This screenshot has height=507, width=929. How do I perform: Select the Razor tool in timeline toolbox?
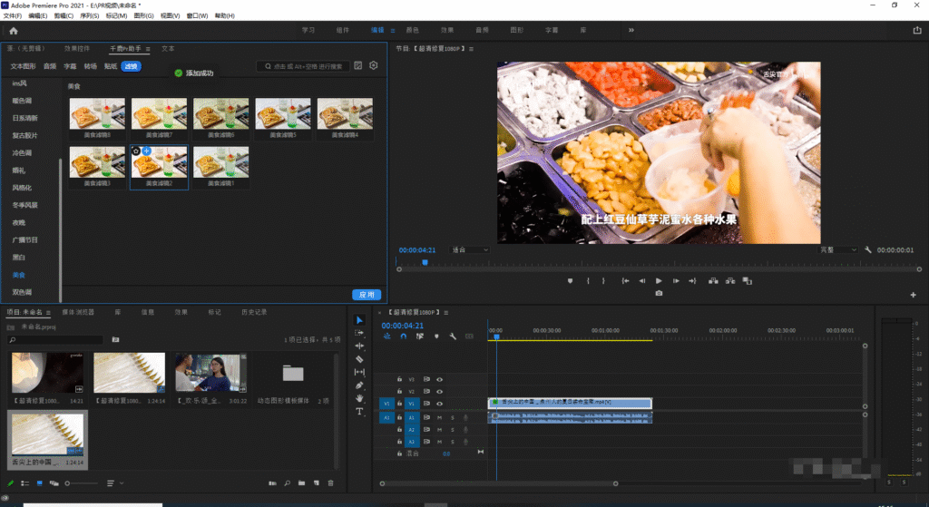(x=359, y=359)
